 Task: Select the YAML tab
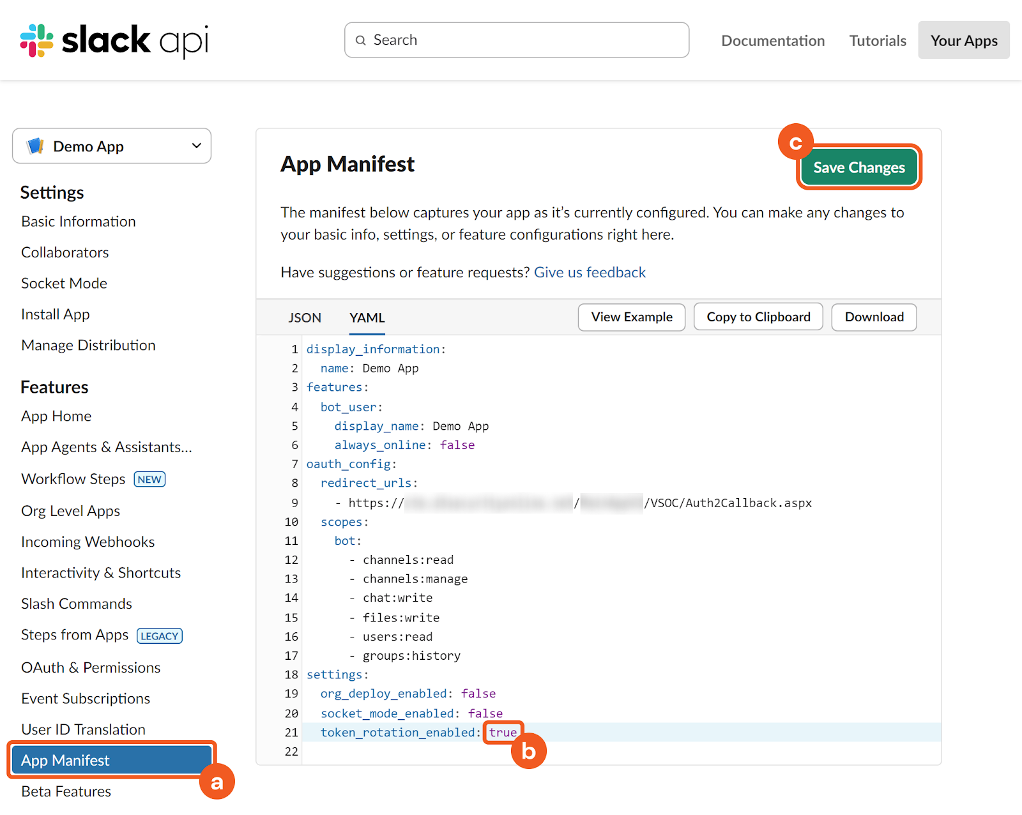pyautogui.click(x=367, y=317)
